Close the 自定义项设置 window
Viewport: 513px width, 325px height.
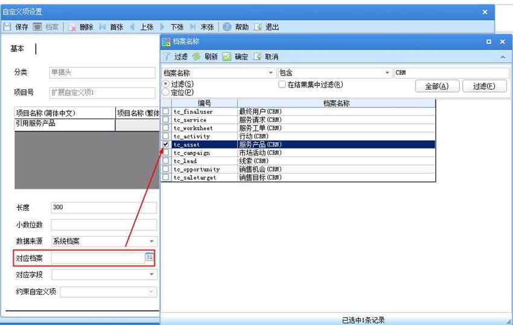click(485, 12)
